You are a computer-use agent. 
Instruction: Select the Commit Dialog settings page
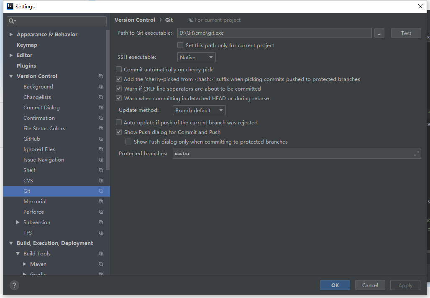[x=41, y=107]
